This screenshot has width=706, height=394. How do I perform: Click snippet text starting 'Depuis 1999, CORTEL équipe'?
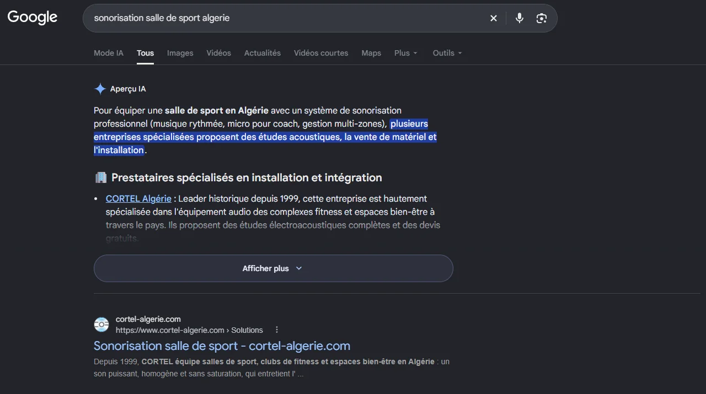click(271, 368)
